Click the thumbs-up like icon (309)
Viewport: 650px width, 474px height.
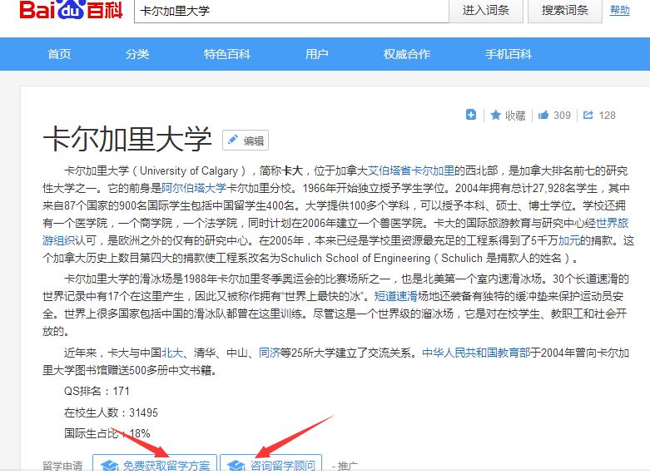[x=543, y=115]
